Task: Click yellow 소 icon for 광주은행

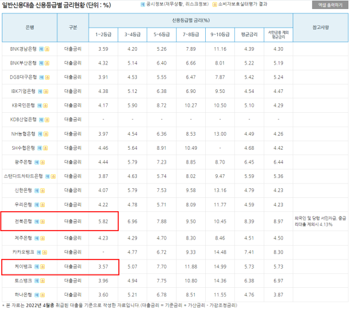Action: [43, 162]
